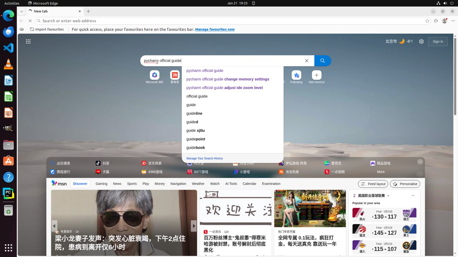Open the system volume indicator
This screenshot has height=257, width=458.
(x=445, y=3)
